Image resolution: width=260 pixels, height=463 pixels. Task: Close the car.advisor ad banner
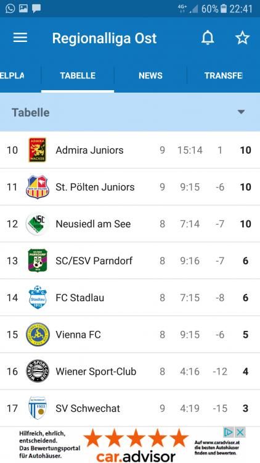tap(240, 433)
